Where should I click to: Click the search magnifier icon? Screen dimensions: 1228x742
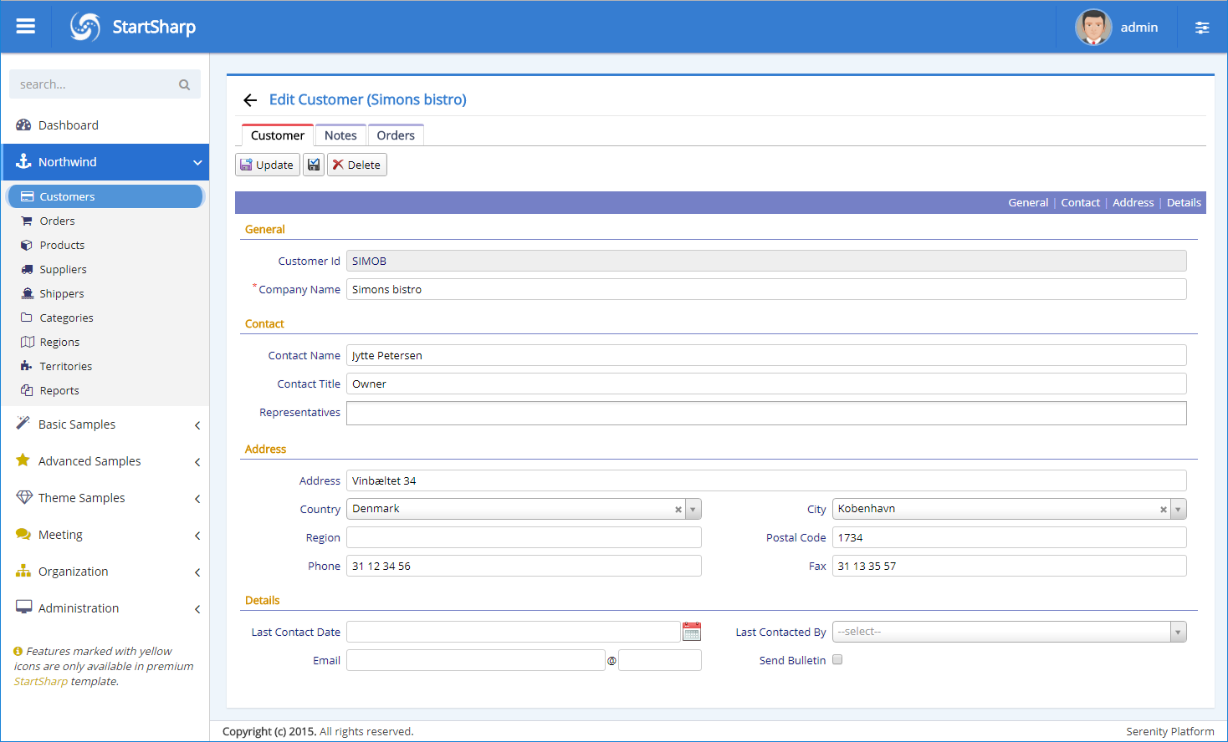coord(184,84)
